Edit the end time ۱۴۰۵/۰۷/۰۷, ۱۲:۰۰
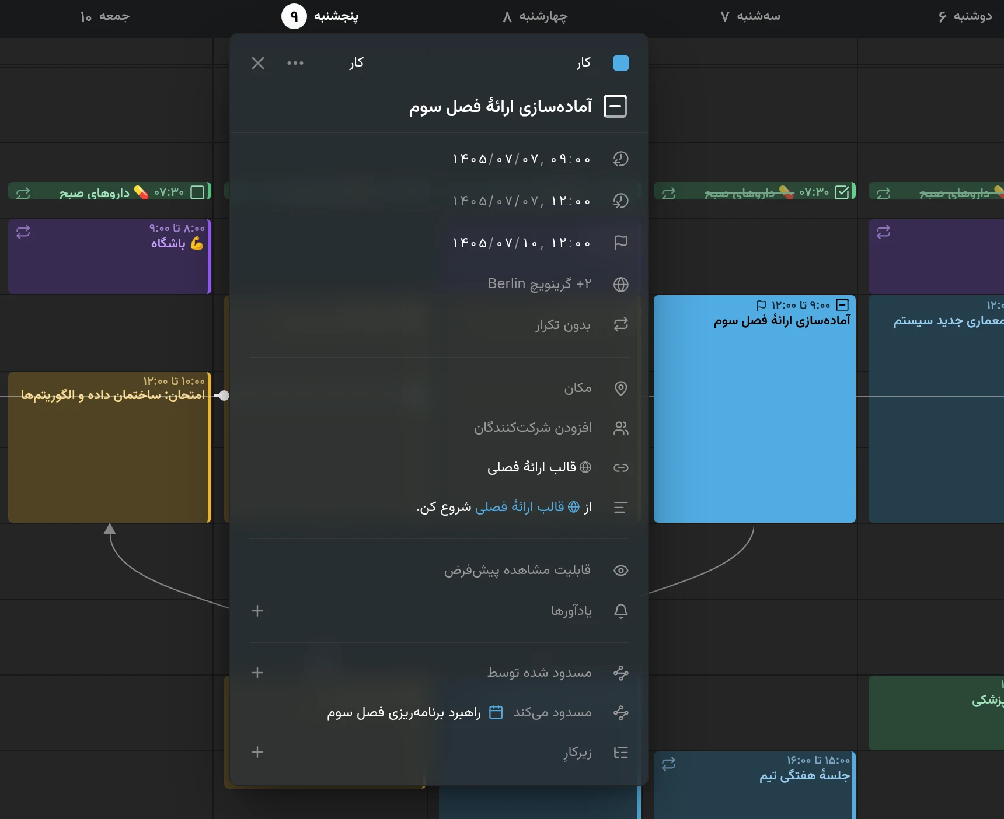 point(522,201)
